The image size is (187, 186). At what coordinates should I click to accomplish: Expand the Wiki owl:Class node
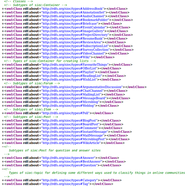click(x=3, y=57)
